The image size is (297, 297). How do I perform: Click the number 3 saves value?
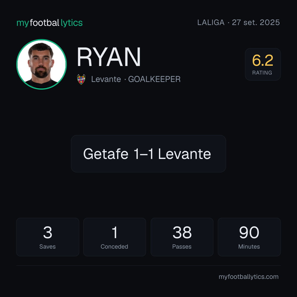[x=48, y=232]
